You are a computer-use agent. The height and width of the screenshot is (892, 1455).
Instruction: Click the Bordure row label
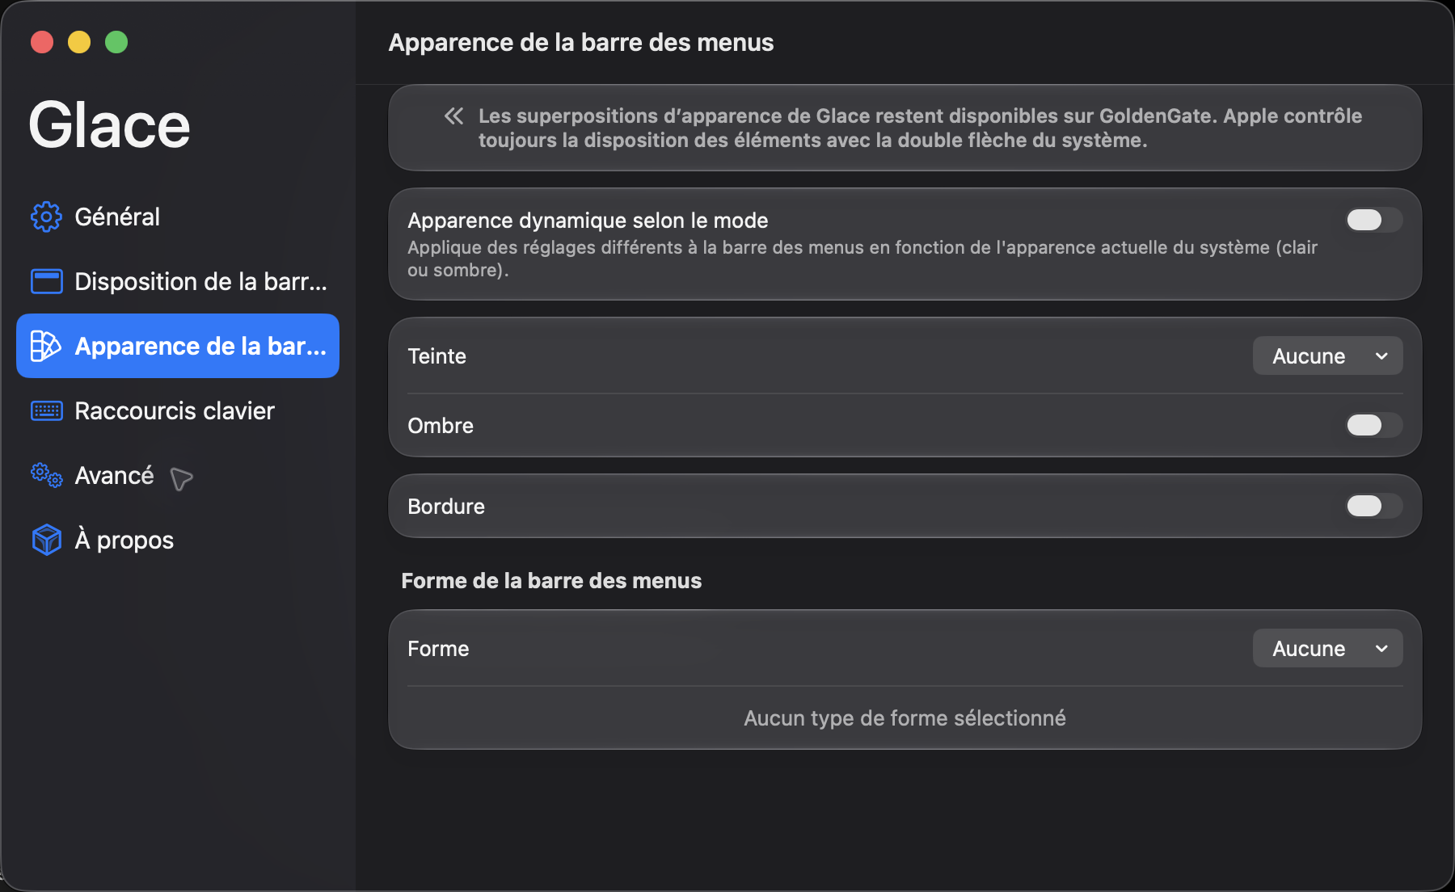click(446, 507)
